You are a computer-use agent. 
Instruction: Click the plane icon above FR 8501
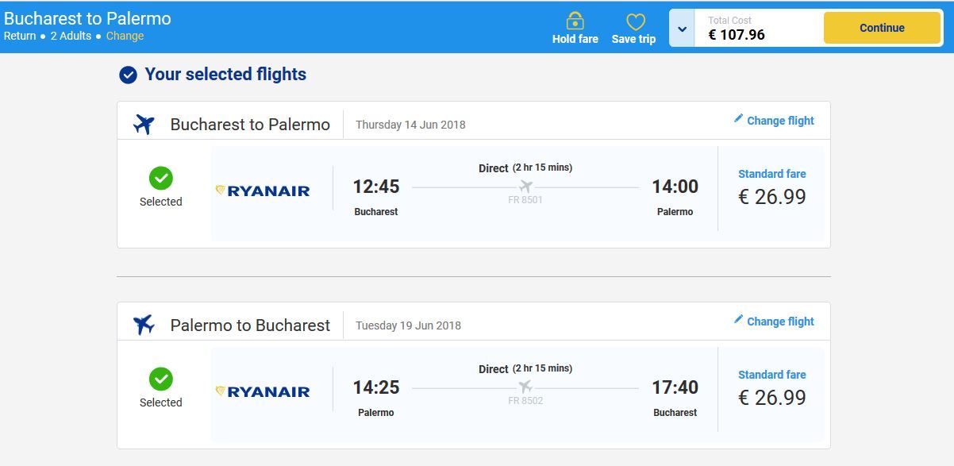525,187
